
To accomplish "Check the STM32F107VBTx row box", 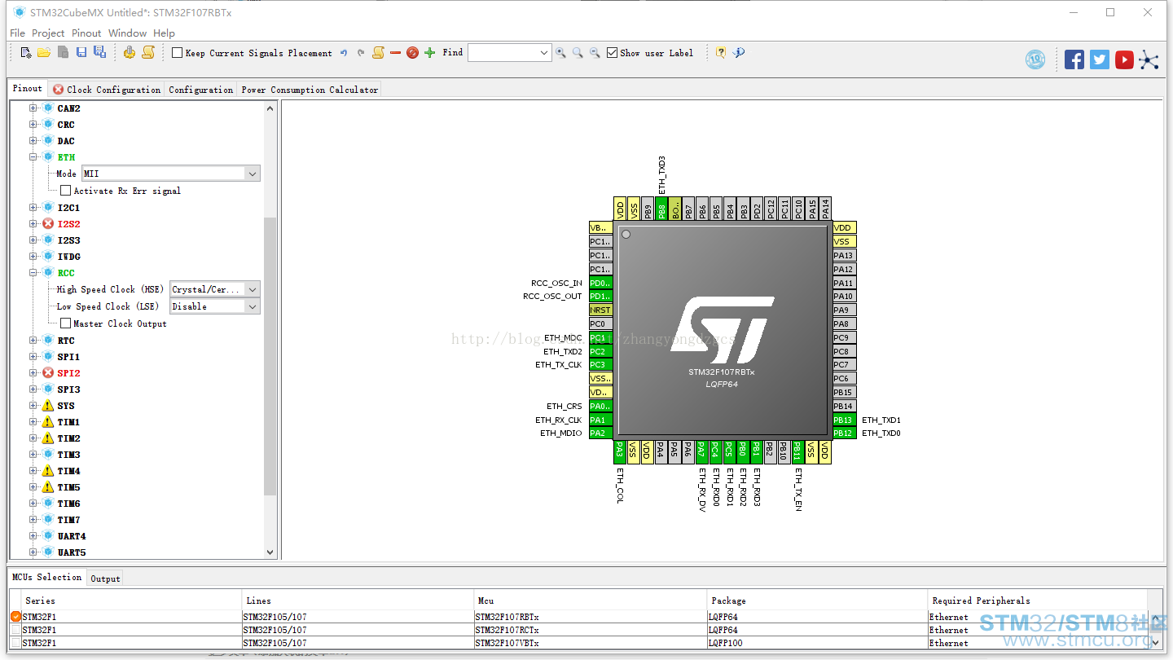I will pyautogui.click(x=16, y=643).
